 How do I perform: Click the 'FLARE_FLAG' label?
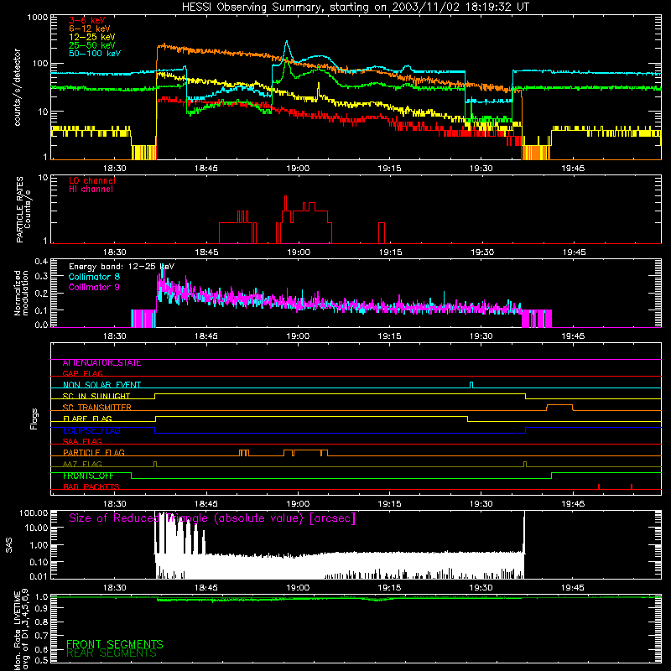click(x=87, y=419)
